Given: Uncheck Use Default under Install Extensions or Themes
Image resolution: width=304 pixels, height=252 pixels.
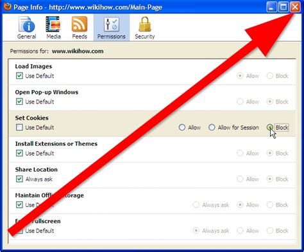Looking at the screenshot, I should (19, 153).
